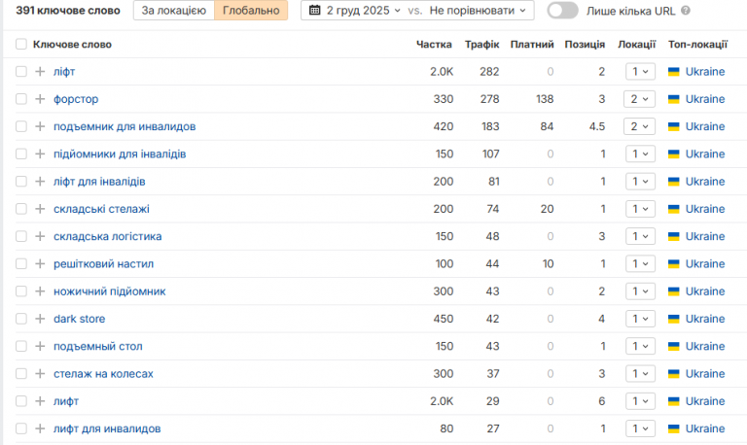Open the складська логістика keyword link

108,236
